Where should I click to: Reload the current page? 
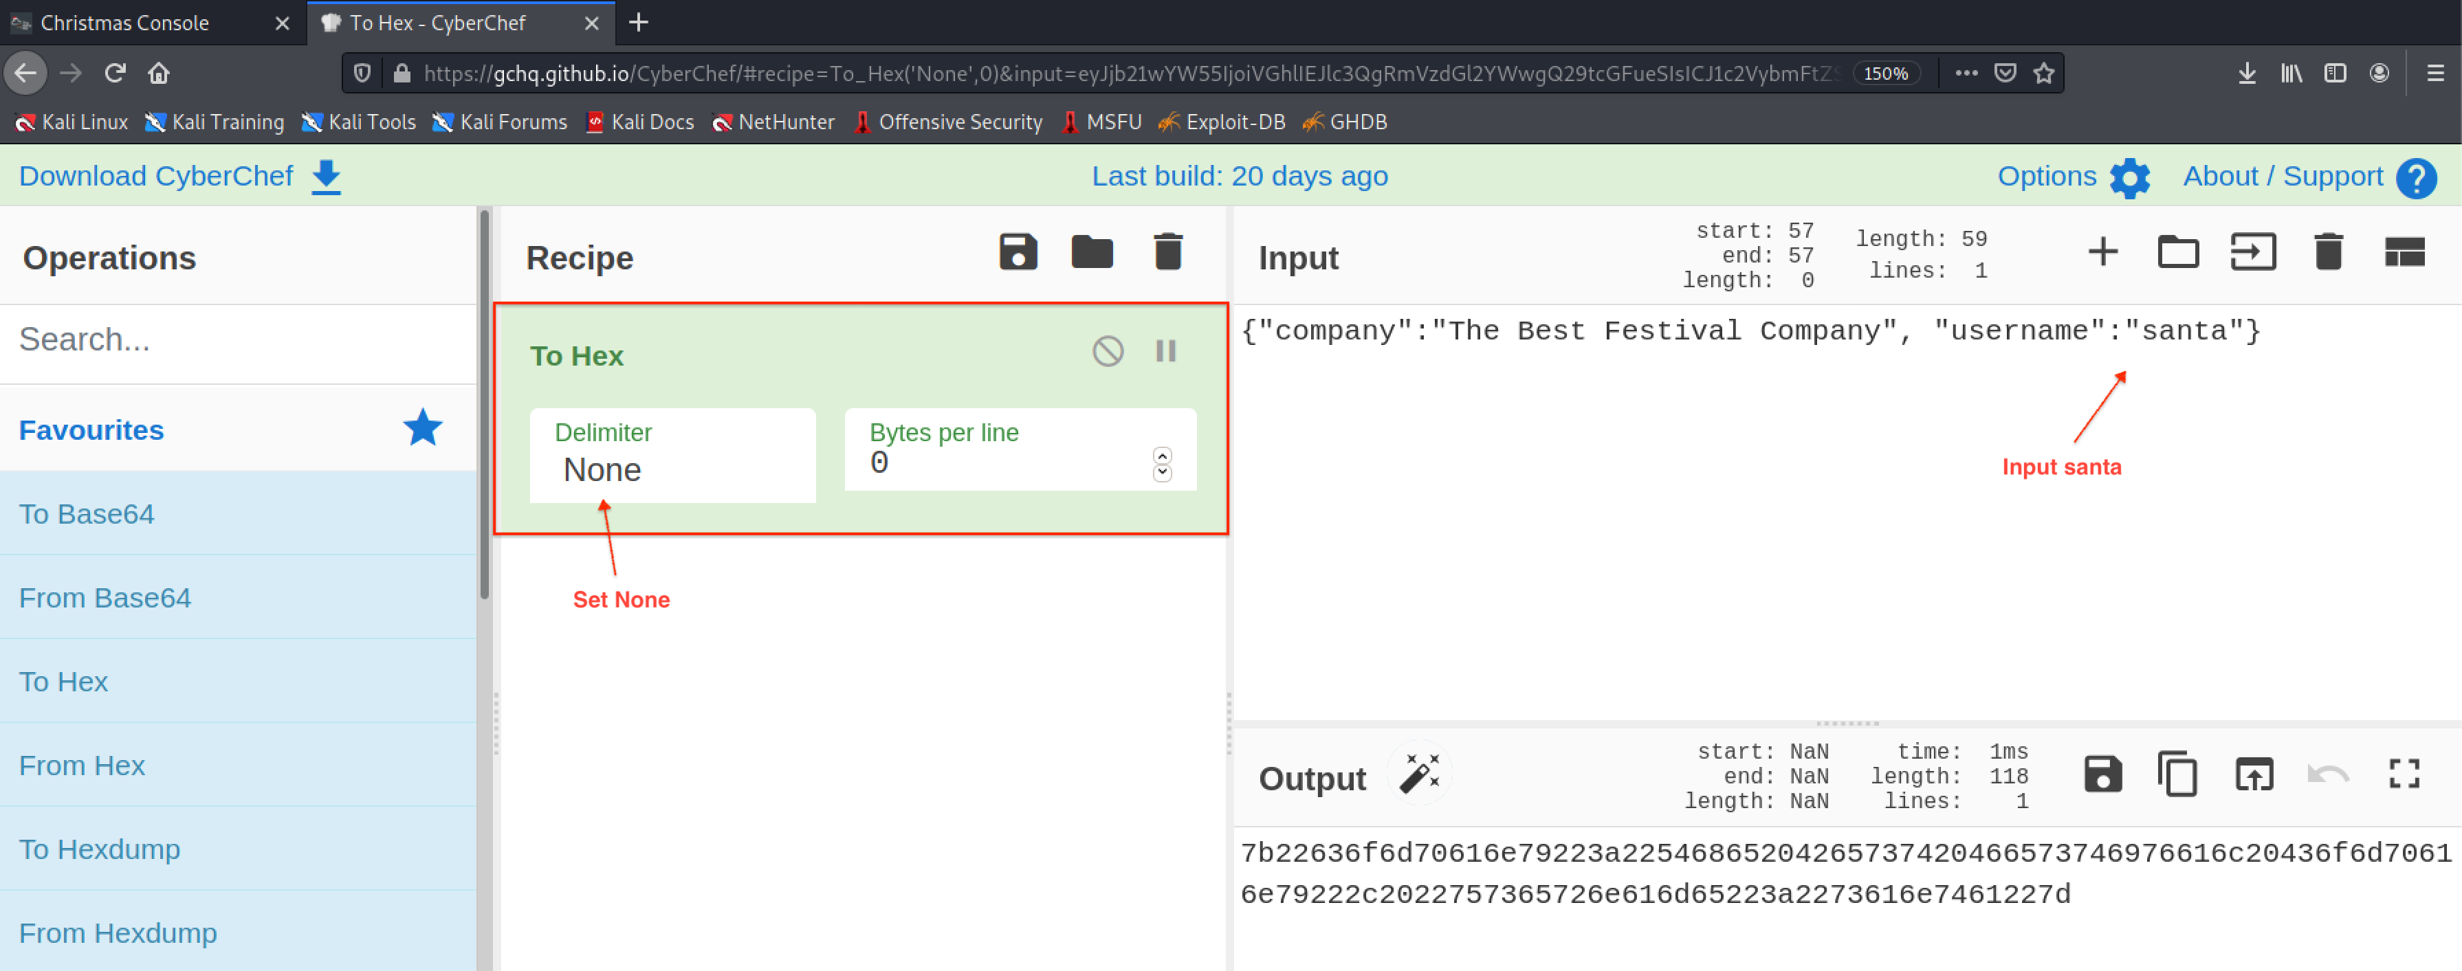tap(115, 74)
